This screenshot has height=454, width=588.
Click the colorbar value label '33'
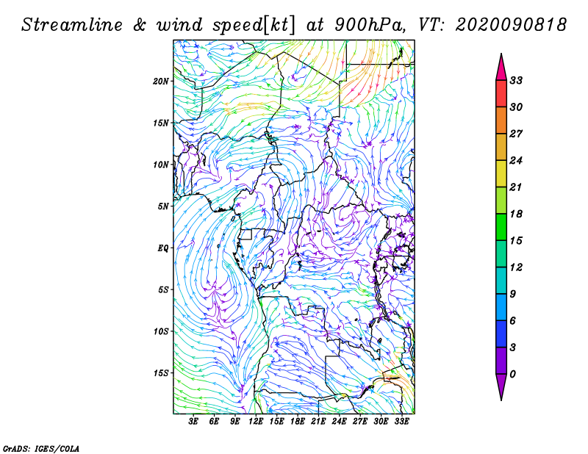pos(516,81)
